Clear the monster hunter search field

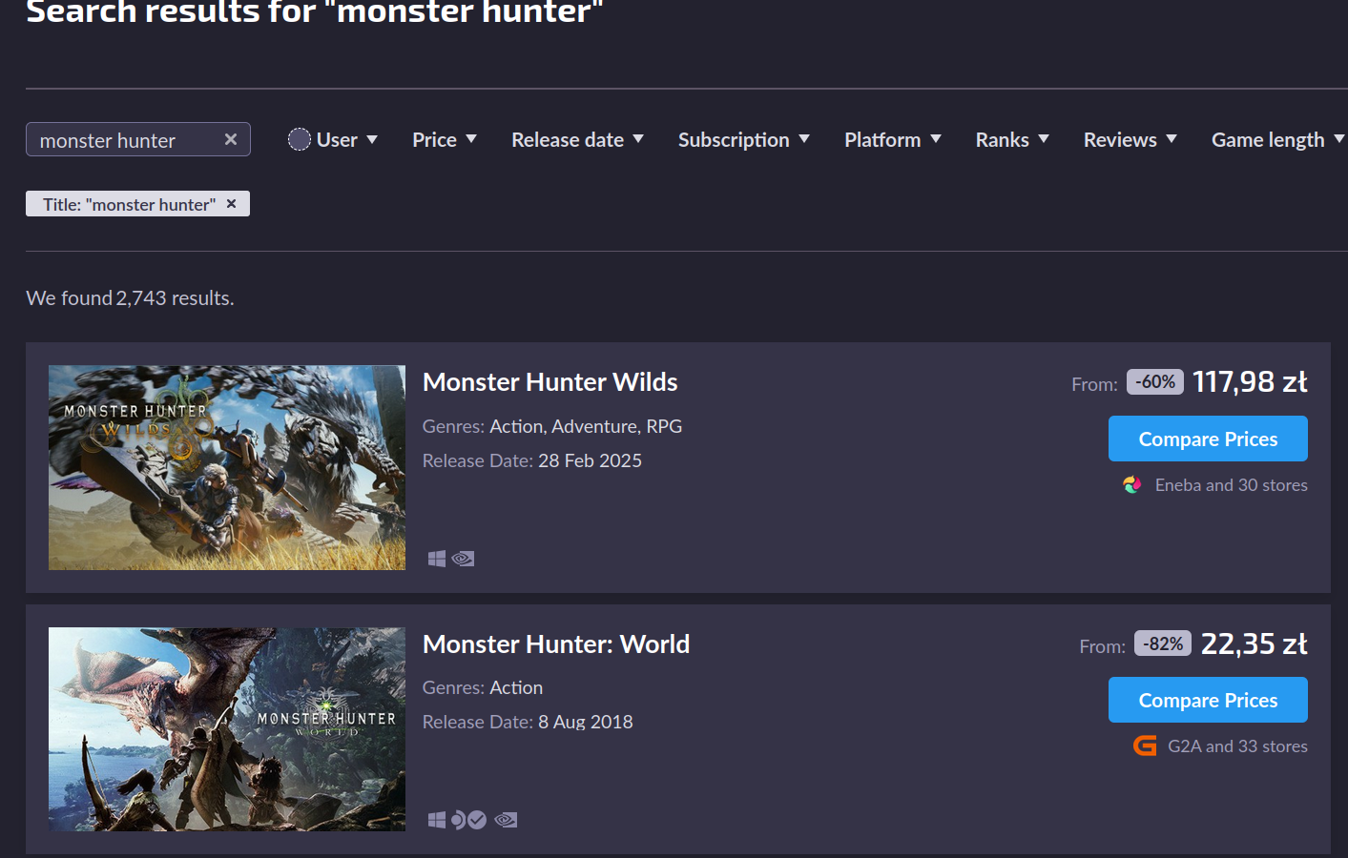coord(231,139)
